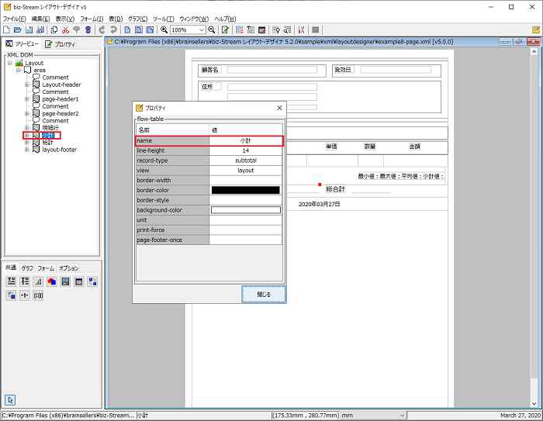
Task: Open the zoom percentage 100% dropdown
Action: tap(202, 30)
